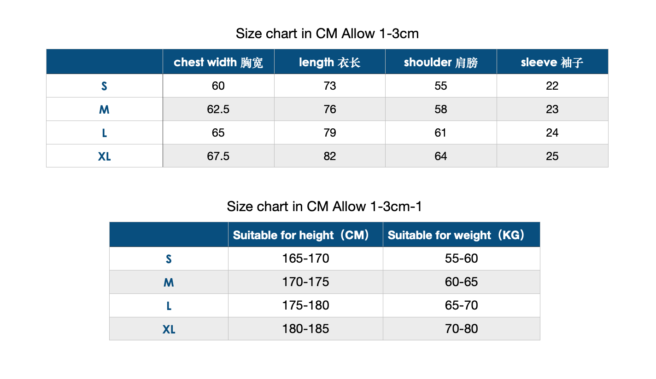This screenshot has width=656, height=379.
Task: Select the 'length 衣长' header cell
Action: [330, 62]
